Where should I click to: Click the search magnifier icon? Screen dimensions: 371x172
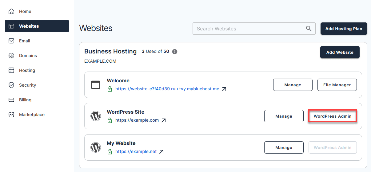tap(309, 29)
